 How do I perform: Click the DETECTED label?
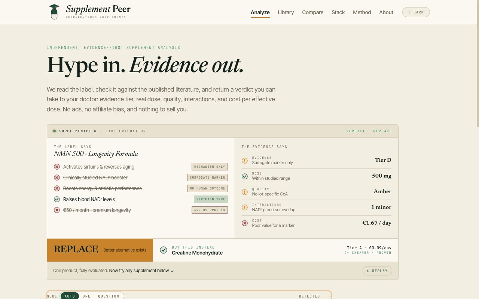309,296
